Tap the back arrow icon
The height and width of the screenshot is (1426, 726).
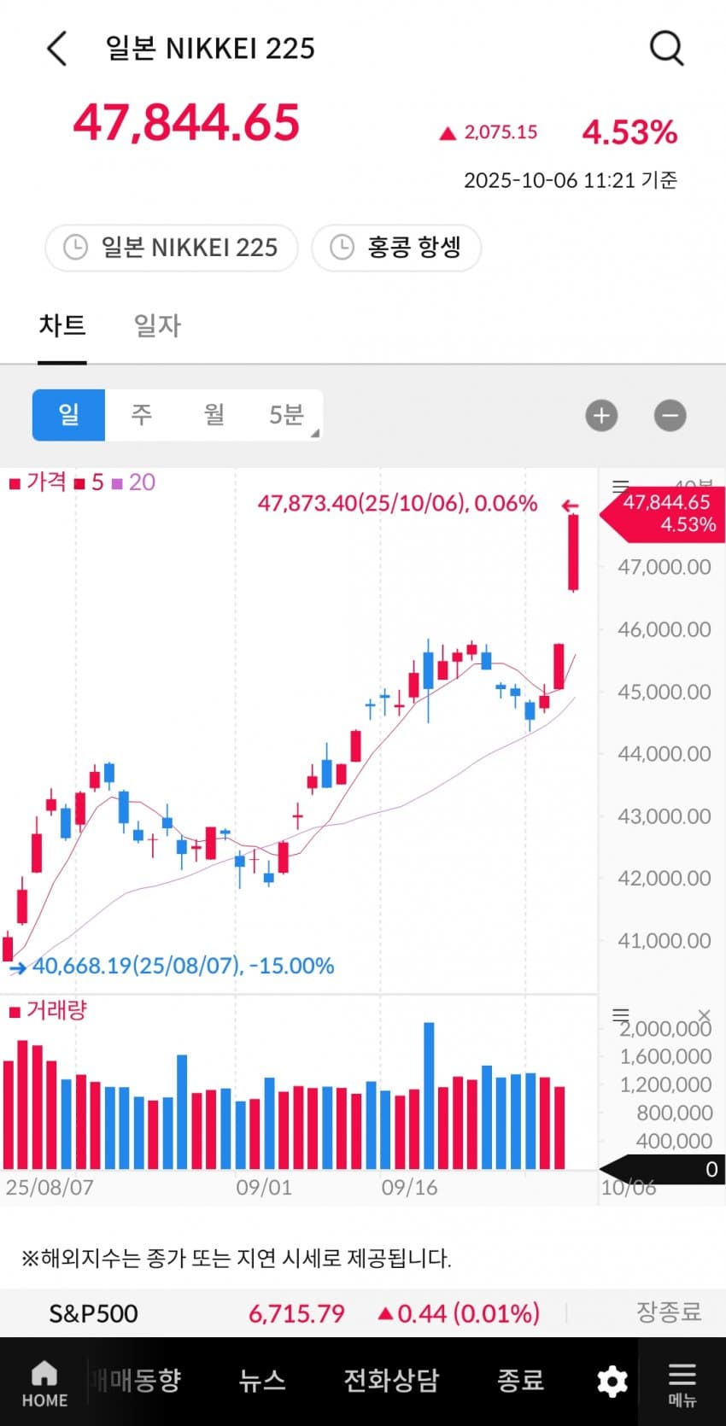coord(56,49)
